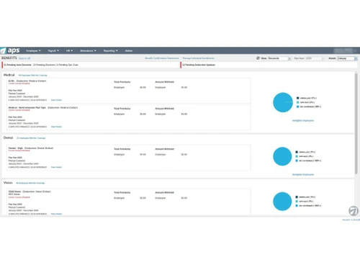Click Medical legend no coverage blue swatch
Viewport: 360px width, 270px height.
(x=298, y=107)
